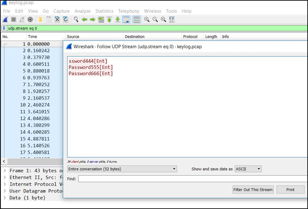Screen dimensions: 308x209
Task: Sort by the Protocol column header
Action: (192, 37)
